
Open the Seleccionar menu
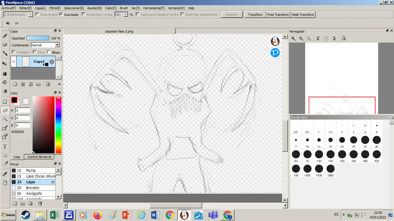pyautogui.click(x=74, y=8)
